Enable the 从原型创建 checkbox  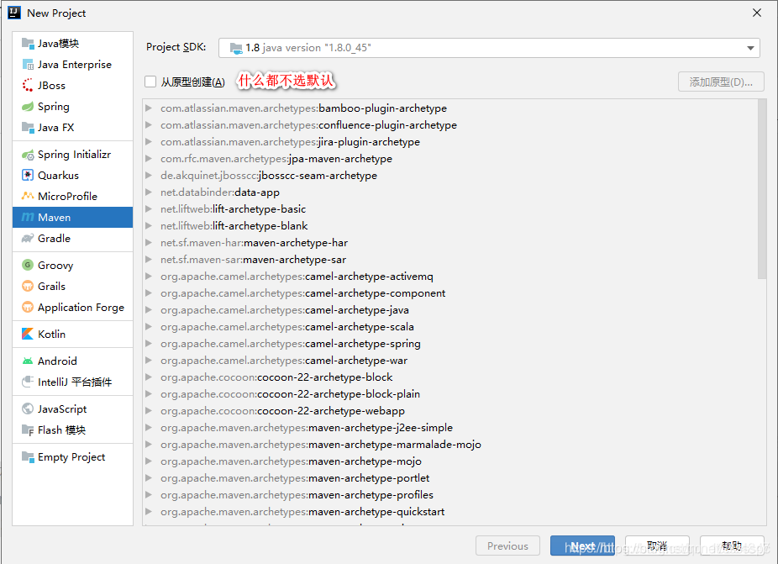click(150, 82)
